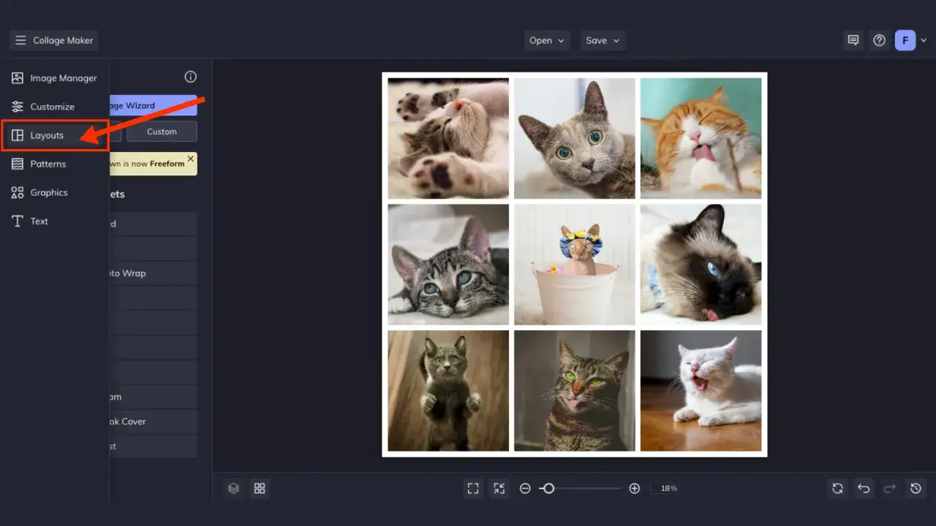This screenshot has width=936, height=526.
Task: Click the undo arrow icon
Action: pyautogui.click(x=864, y=489)
